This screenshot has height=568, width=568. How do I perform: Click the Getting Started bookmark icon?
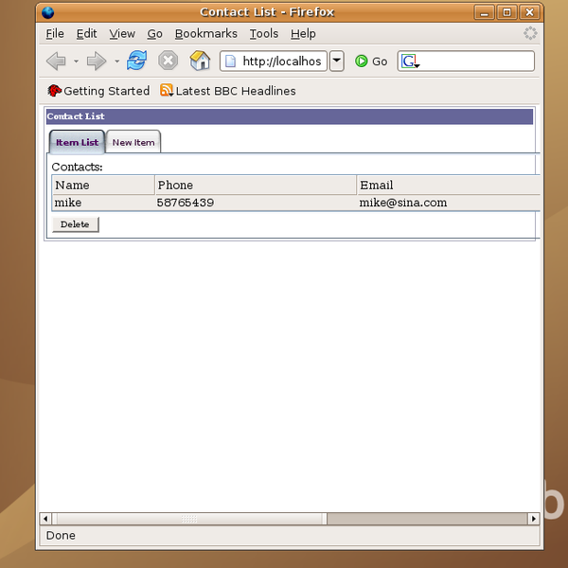[x=54, y=91]
